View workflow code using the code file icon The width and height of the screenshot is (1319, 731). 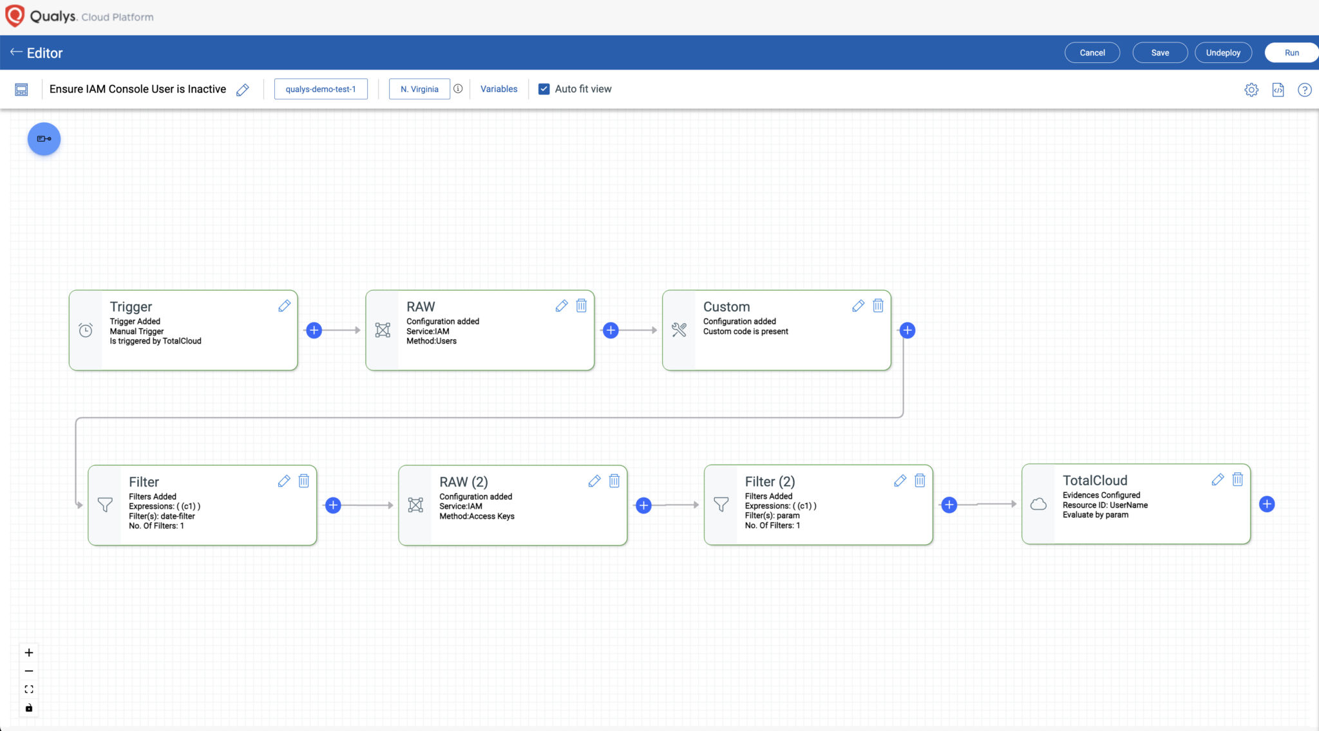click(x=1278, y=89)
